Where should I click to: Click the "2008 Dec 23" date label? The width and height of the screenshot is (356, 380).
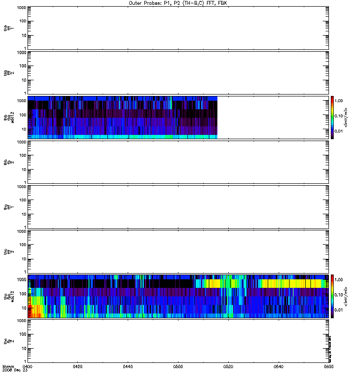coord(15,370)
